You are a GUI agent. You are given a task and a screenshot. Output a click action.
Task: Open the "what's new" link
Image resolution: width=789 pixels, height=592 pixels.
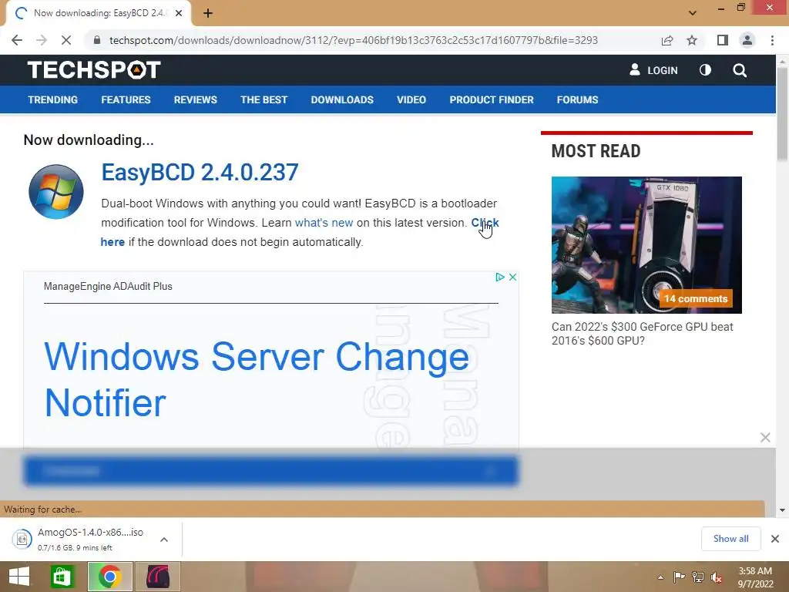[x=324, y=223]
